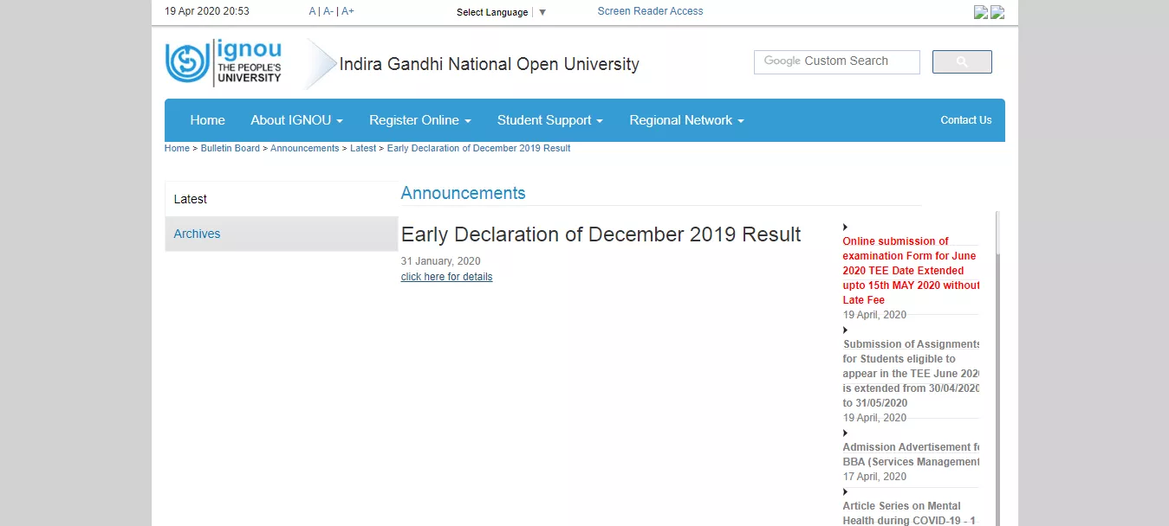Image resolution: width=1169 pixels, height=526 pixels.
Task: Open the Select Language dropdown
Action: (x=501, y=12)
